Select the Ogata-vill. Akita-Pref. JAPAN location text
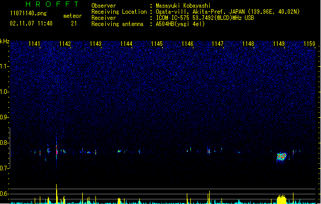Screen dimensions: 321x204 click(x=228, y=12)
